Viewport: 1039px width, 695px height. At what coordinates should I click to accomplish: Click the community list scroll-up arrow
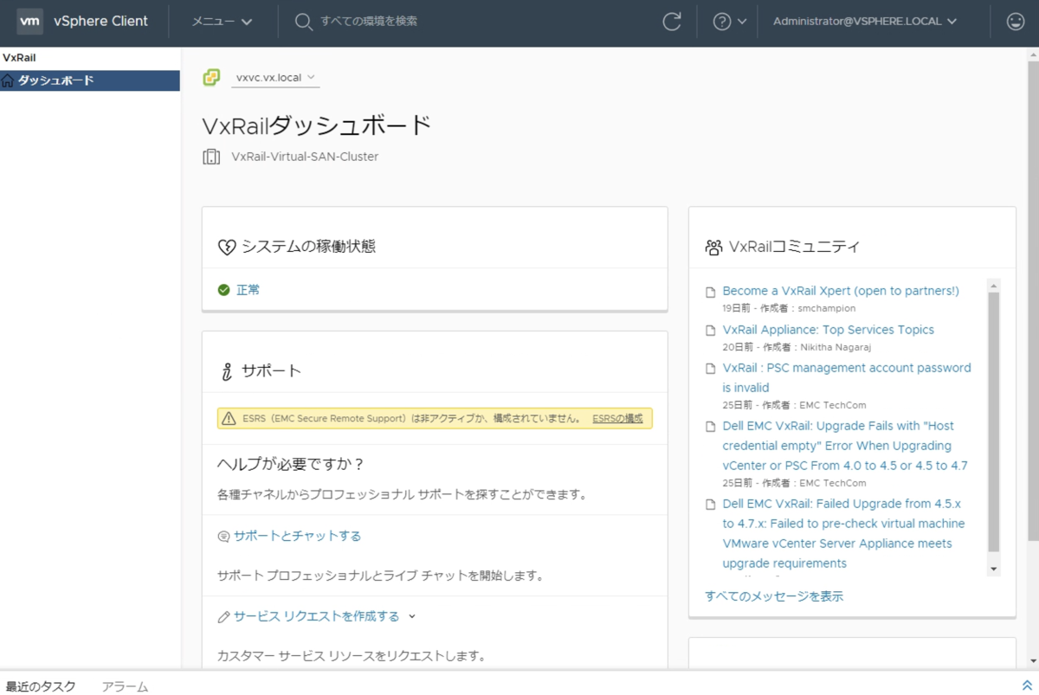(x=993, y=286)
